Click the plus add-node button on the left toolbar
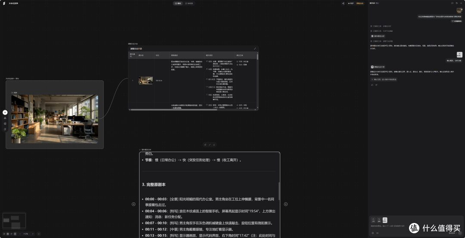 5,113
